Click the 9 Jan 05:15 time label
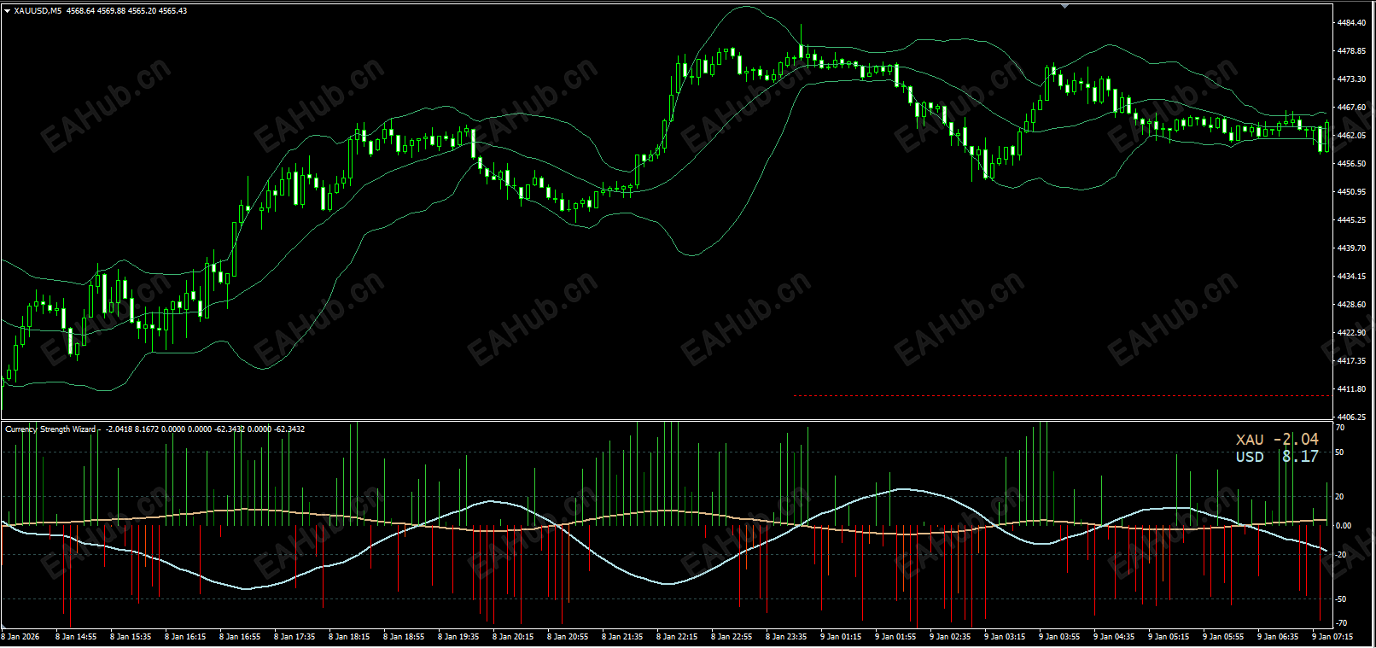This screenshot has height=648, width=1376. 1169,637
